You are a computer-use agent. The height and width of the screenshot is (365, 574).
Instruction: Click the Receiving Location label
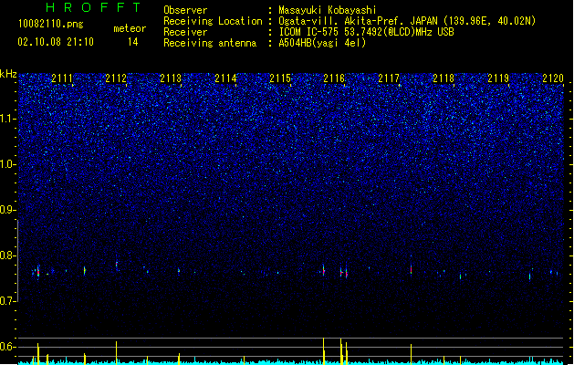pos(213,21)
